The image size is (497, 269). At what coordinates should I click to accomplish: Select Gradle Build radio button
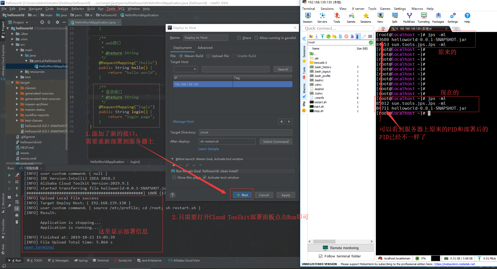234,56
